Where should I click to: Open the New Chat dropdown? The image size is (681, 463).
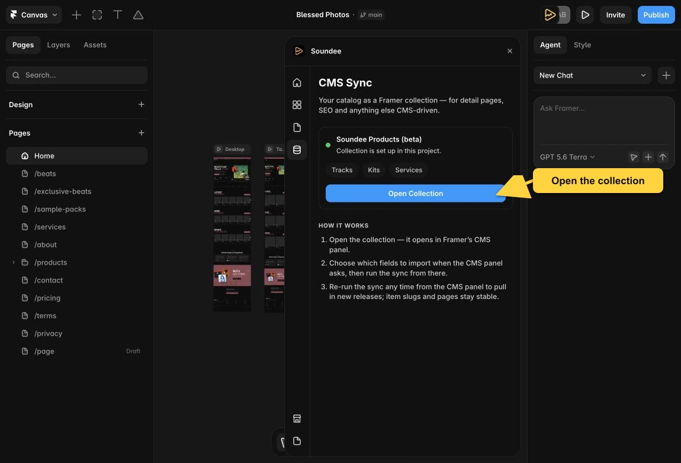[592, 75]
